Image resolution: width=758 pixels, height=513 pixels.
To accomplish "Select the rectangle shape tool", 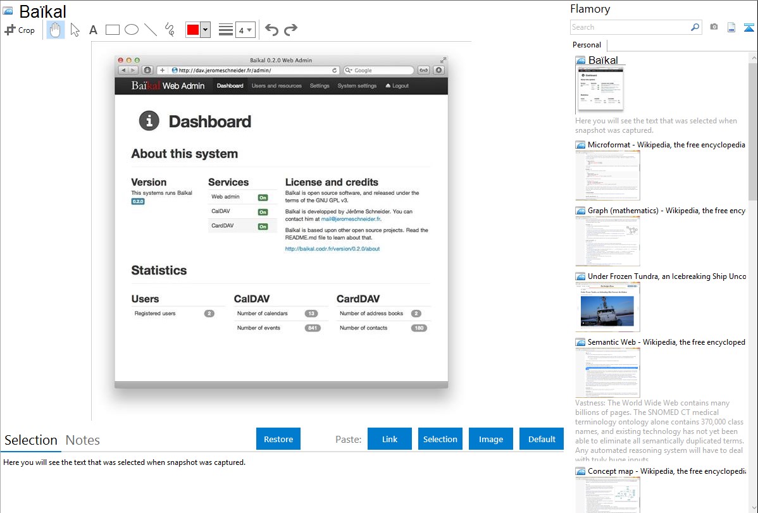I will point(112,30).
